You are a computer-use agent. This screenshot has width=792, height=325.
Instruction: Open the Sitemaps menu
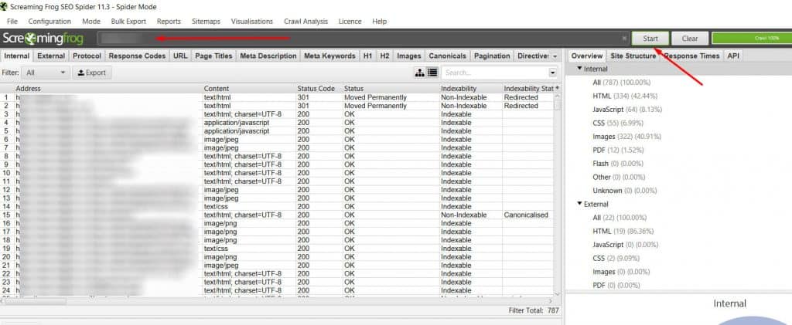tap(206, 21)
